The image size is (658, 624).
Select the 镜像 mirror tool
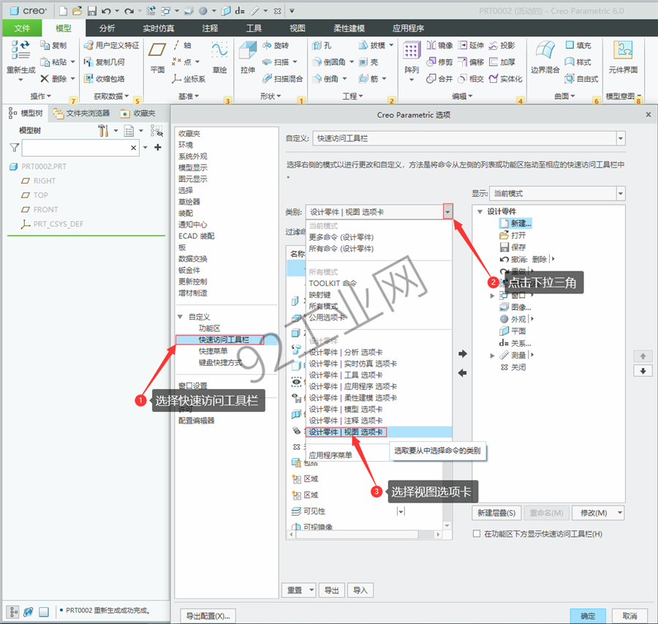(x=440, y=45)
